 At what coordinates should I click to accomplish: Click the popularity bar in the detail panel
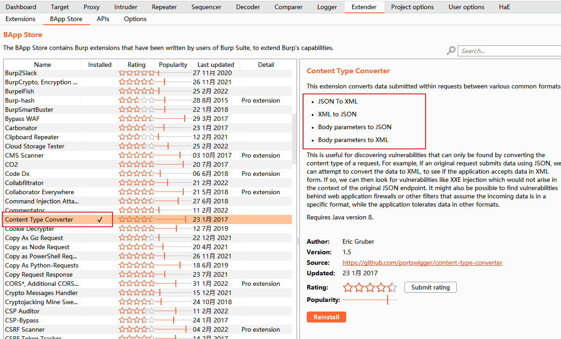370,300
